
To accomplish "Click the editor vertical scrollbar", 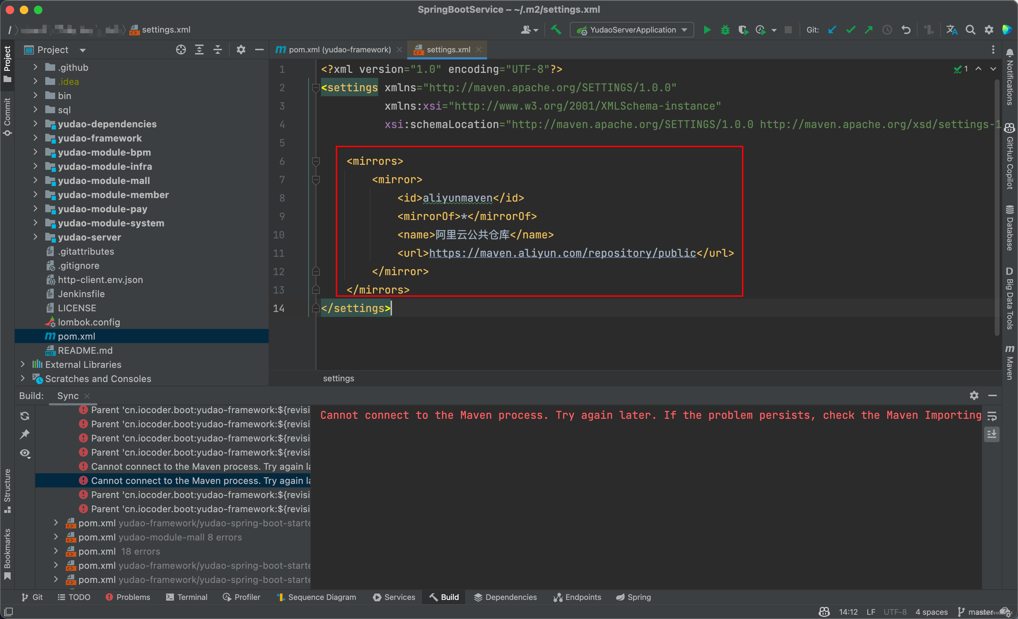I will [x=997, y=207].
